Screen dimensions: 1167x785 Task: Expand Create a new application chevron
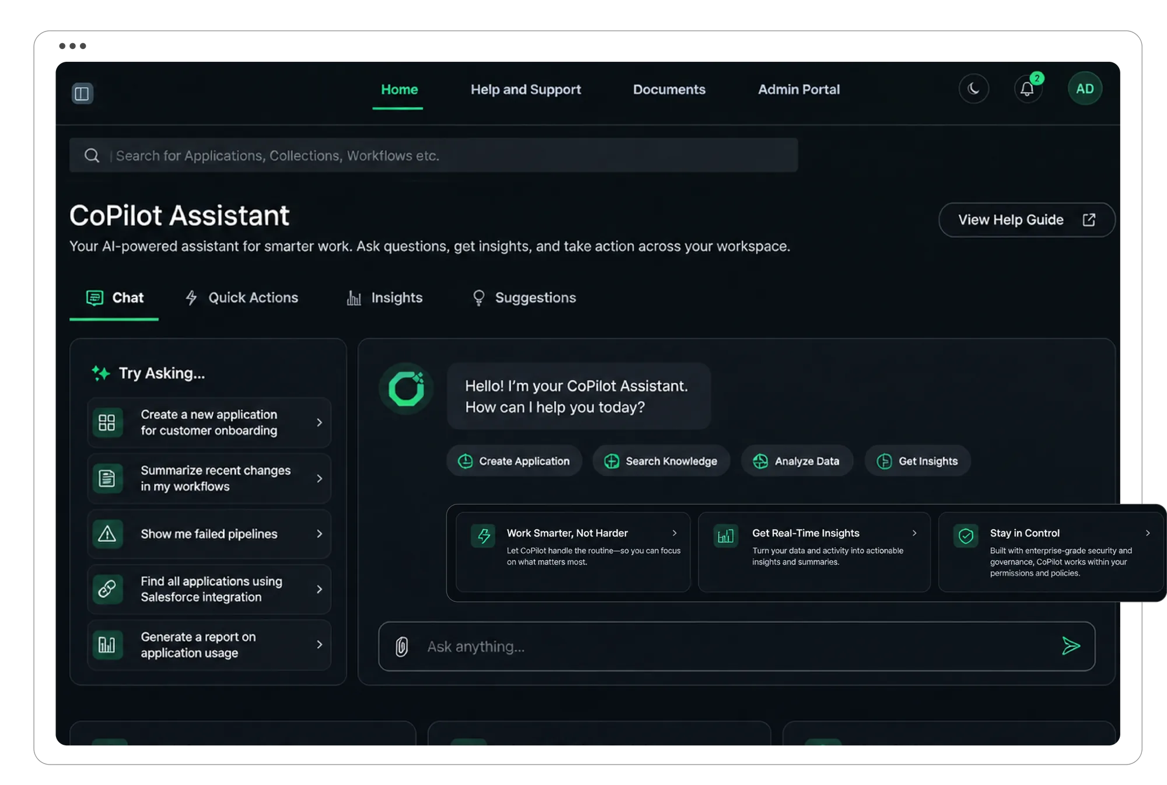(319, 422)
